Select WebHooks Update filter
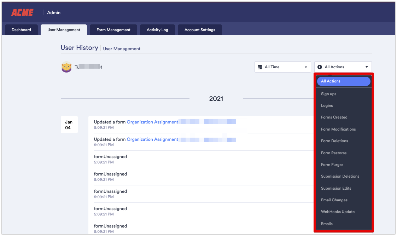Image resolution: width=397 pixels, height=236 pixels. point(338,212)
